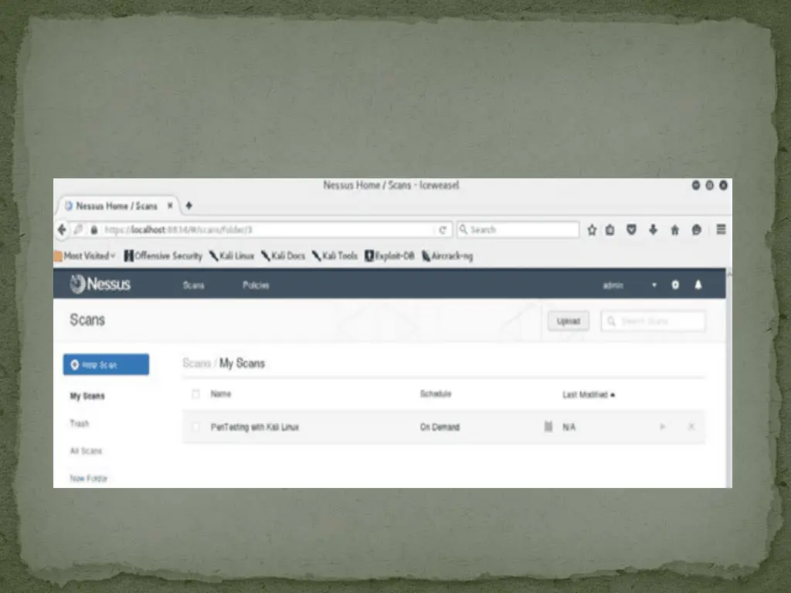Open the chat bubble icon in toolbar
This screenshot has height=593, width=791.
pos(697,230)
